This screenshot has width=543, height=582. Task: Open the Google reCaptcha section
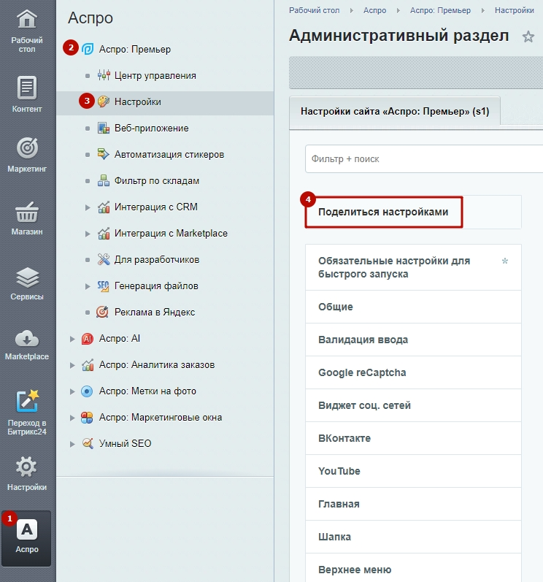pyautogui.click(x=413, y=372)
